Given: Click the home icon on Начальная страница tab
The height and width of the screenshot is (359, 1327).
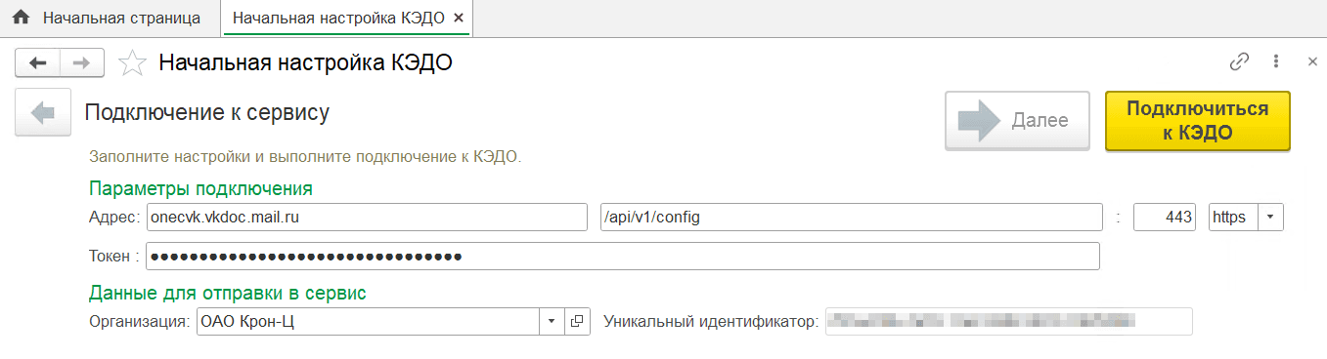Looking at the screenshot, I should coord(21,18).
